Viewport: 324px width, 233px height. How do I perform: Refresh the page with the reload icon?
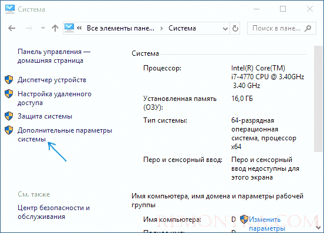235,28
